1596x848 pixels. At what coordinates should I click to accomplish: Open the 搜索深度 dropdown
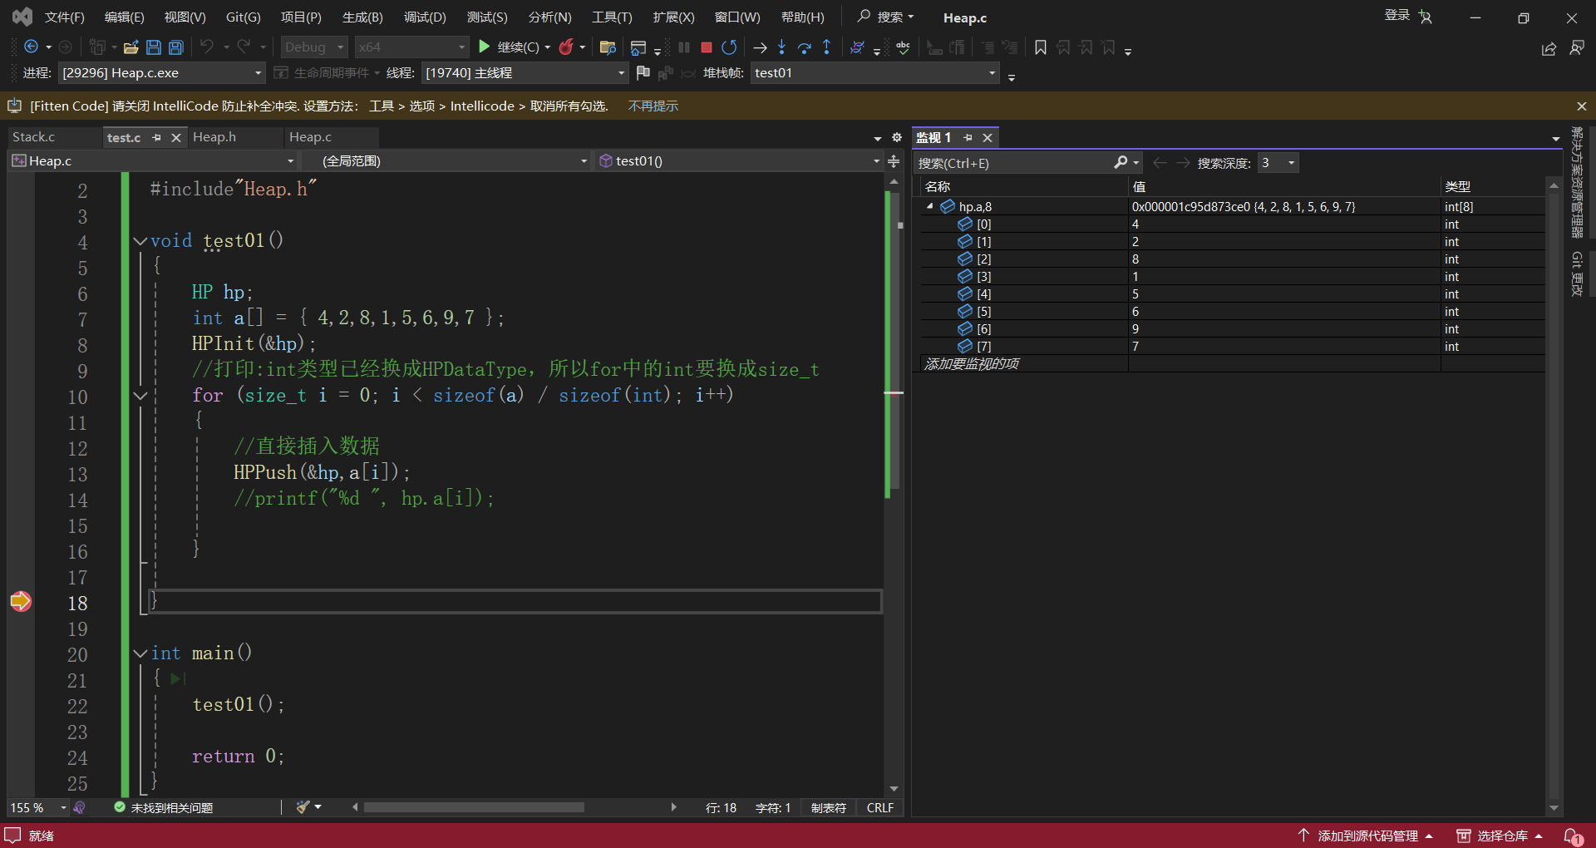(1291, 163)
